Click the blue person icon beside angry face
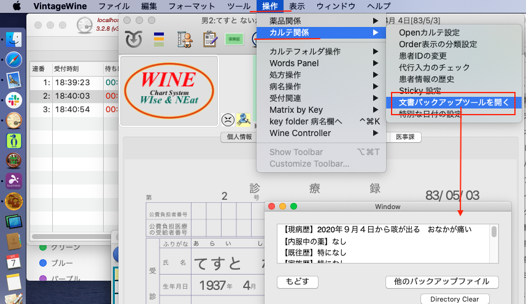This screenshot has width=526, height=304. point(243,119)
